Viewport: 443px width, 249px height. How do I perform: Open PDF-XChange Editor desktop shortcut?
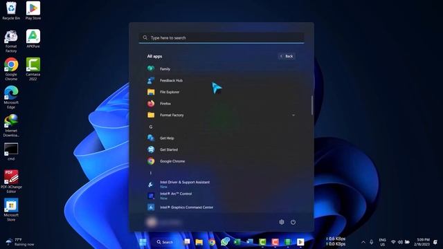click(11, 181)
